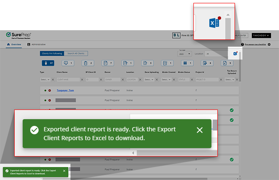Select Search All Clients tab

pyautogui.click(x=76, y=53)
